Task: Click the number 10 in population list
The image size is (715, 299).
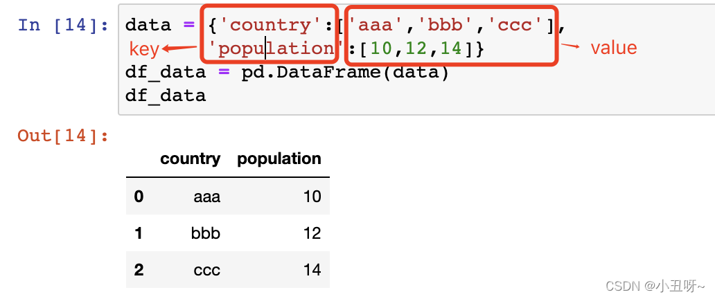Action: coord(381,48)
